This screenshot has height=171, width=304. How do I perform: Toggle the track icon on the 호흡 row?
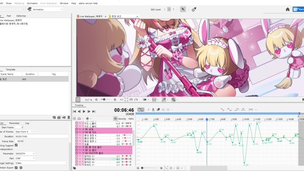click(x=76, y=144)
